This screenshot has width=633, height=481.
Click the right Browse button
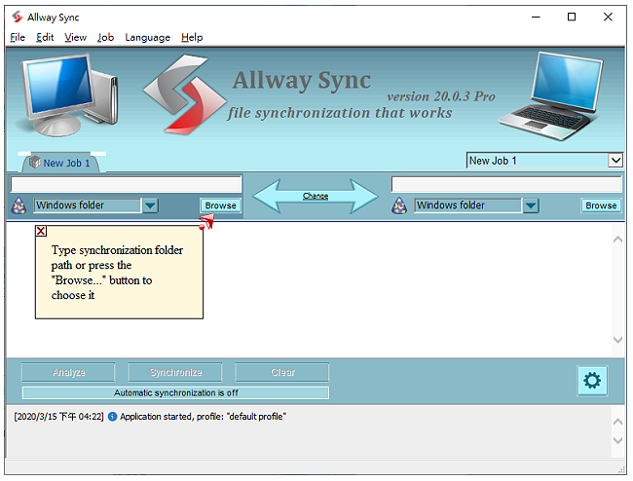(601, 205)
